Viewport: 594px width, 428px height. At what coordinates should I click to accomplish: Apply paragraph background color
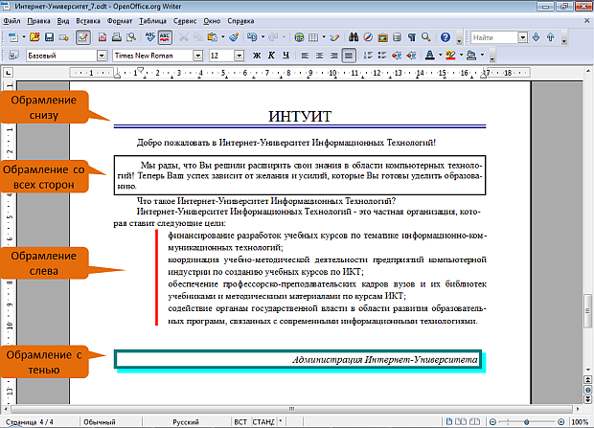(x=471, y=56)
